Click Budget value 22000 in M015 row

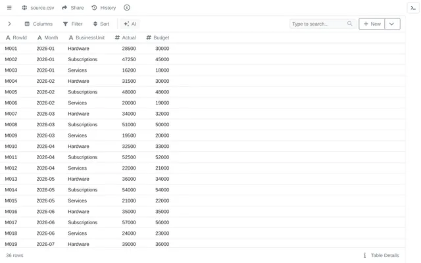click(162, 201)
